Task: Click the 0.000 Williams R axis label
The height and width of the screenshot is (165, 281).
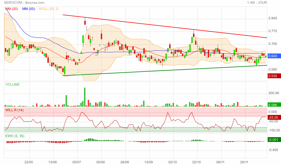Action: click(272, 112)
